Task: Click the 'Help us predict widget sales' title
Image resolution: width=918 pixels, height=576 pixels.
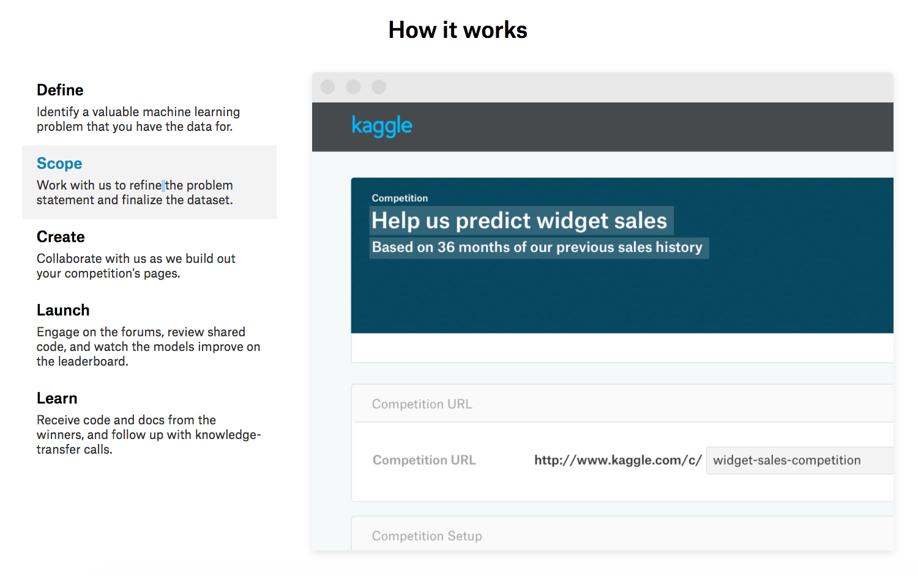Action: (x=521, y=221)
